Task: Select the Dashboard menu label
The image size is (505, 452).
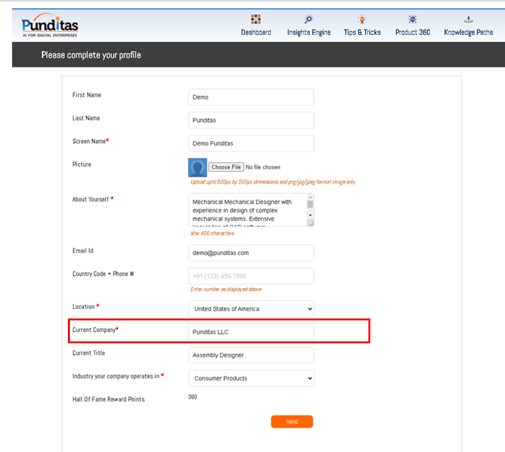Action: click(256, 32)
